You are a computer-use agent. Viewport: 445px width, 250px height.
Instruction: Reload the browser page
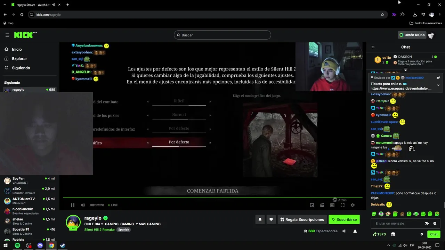22,15
